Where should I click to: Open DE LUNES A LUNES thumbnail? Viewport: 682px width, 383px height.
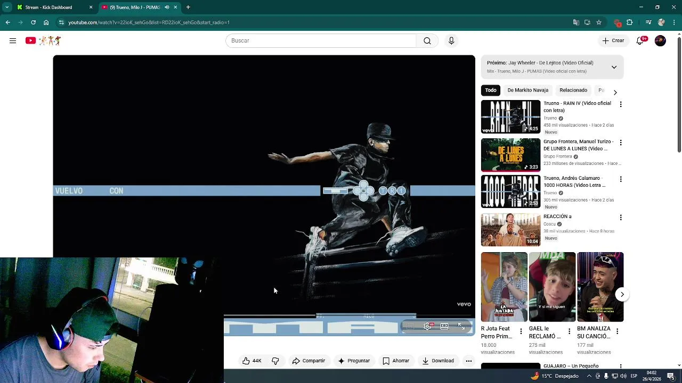(510, 155)
